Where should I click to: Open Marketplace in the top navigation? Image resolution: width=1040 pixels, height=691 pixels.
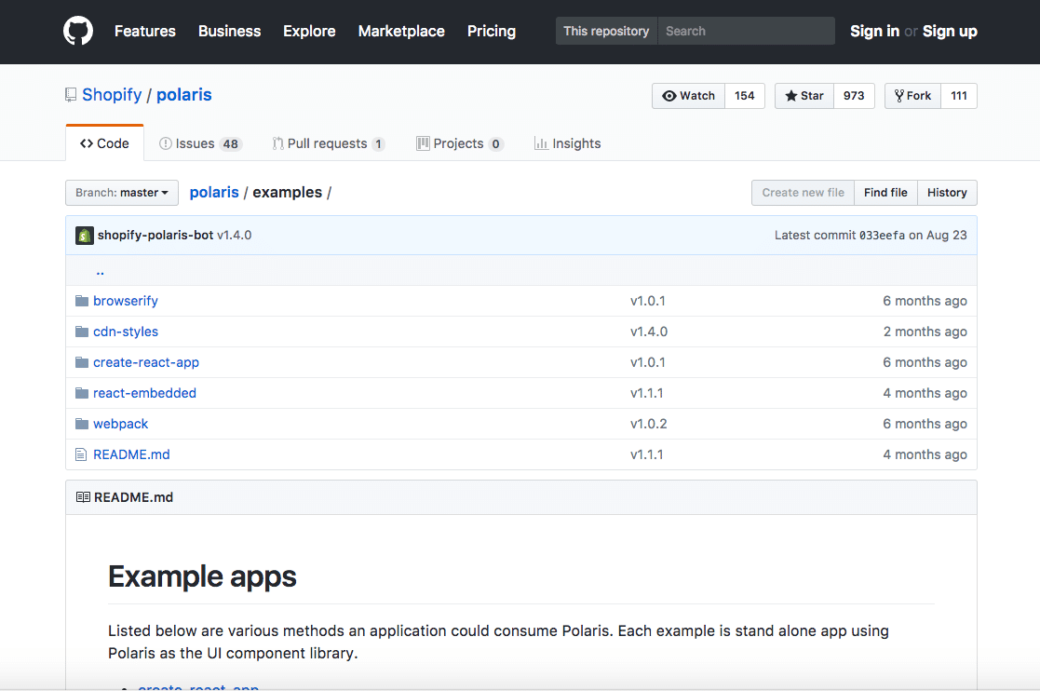401,31
